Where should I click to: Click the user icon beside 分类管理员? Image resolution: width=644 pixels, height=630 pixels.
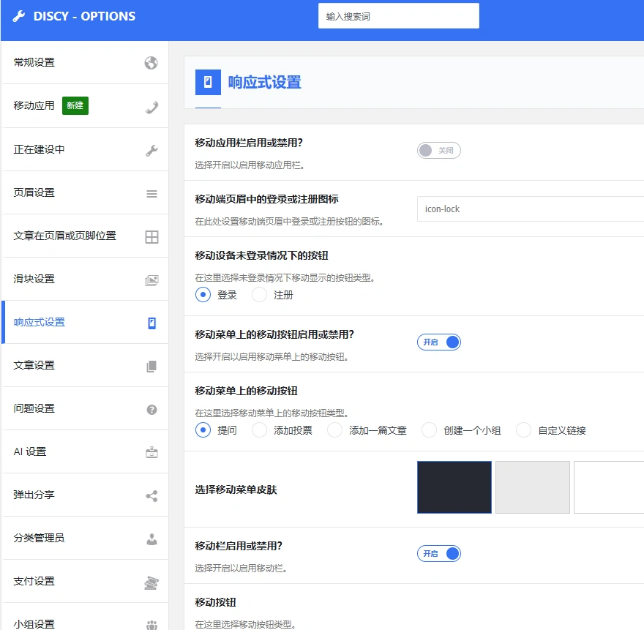pos(151,538)
